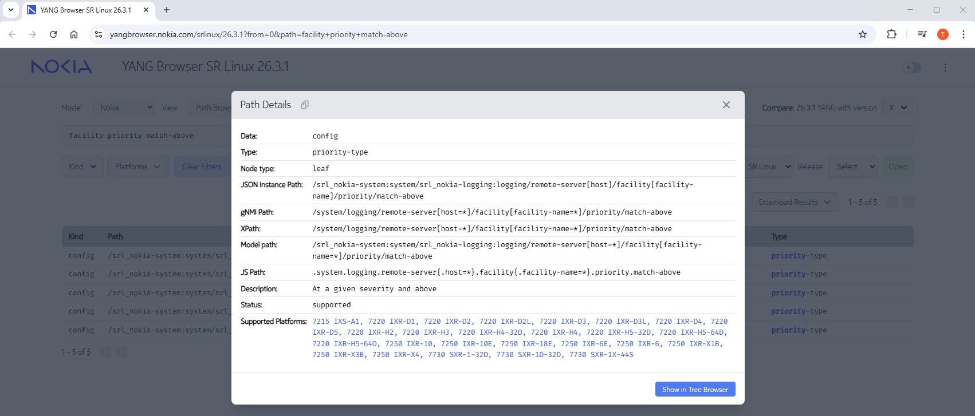Click the Nokia logo
This screenshot has height=416, width=975.
61,66
